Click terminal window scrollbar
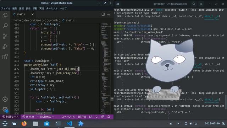Viewport: 227px width, 128px height. (226, 102)
